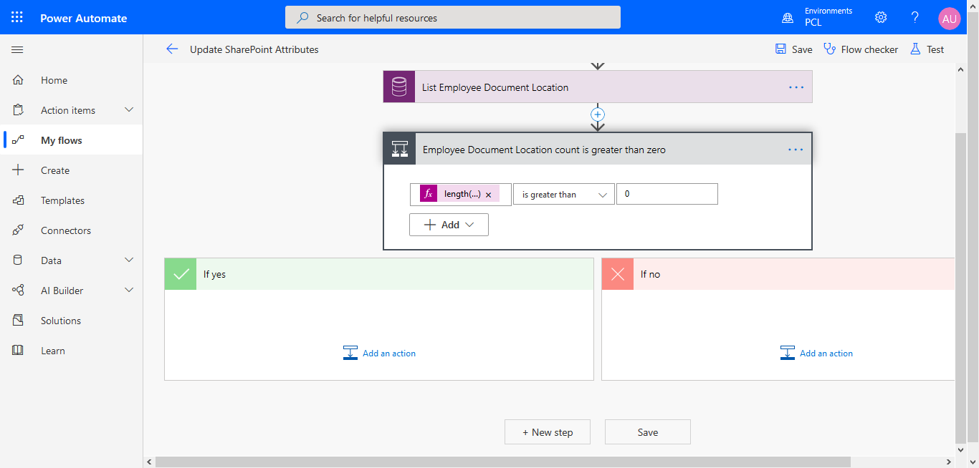The image size is (979, 468).
Task: Remove the length(...) expression token
Action: click(x=489, y=195)
